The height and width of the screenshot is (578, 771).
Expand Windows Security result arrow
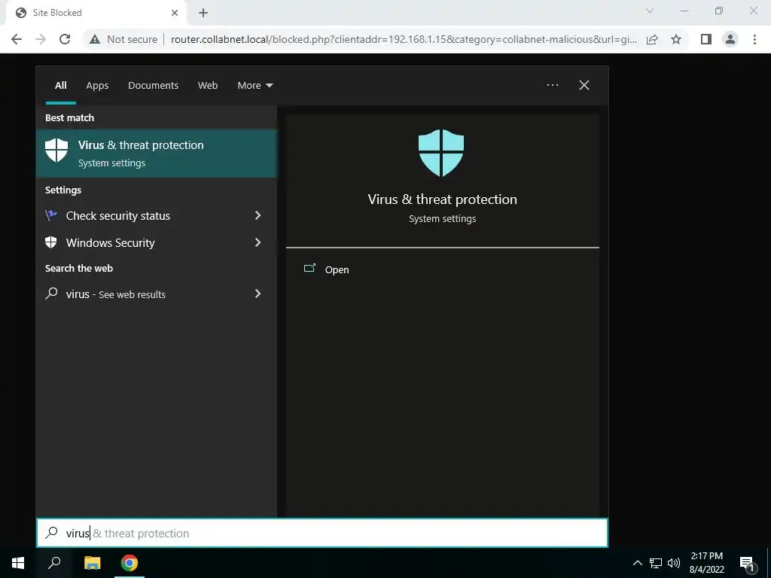coord(258,242)
